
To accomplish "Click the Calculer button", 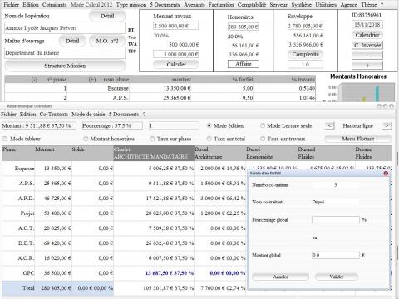I will [176, 65].
